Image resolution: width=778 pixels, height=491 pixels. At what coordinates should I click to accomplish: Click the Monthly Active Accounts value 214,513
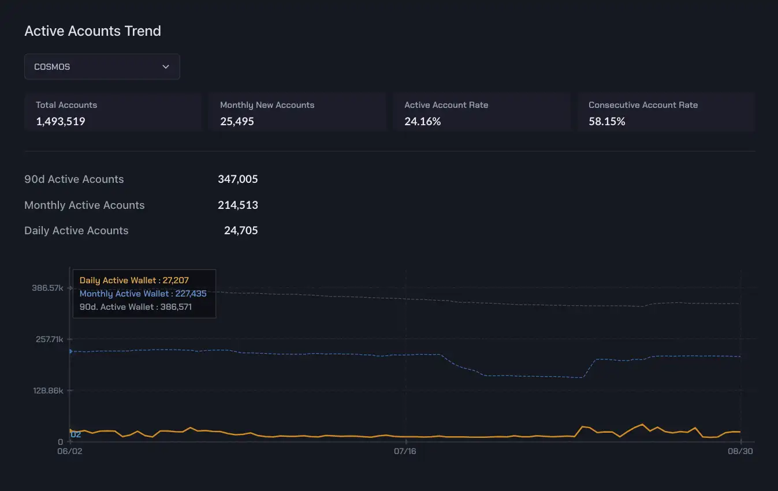[237, 205]
